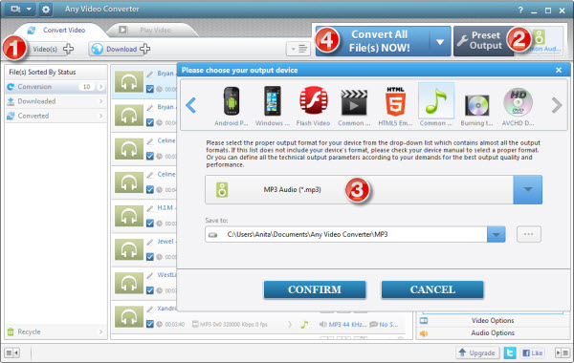The height and width of the screenshot is (363, 574).
Task: Open Audio Options panel
Action: (493, 333)
